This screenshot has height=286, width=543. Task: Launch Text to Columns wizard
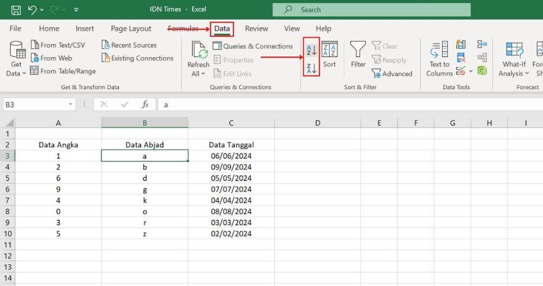pyautogui.click(x=439, y=59)
